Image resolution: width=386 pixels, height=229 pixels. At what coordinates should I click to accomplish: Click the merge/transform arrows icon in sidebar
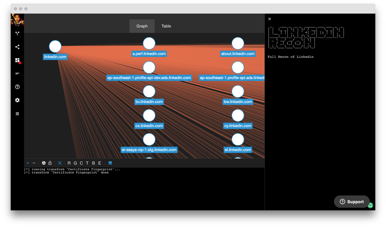17,33
